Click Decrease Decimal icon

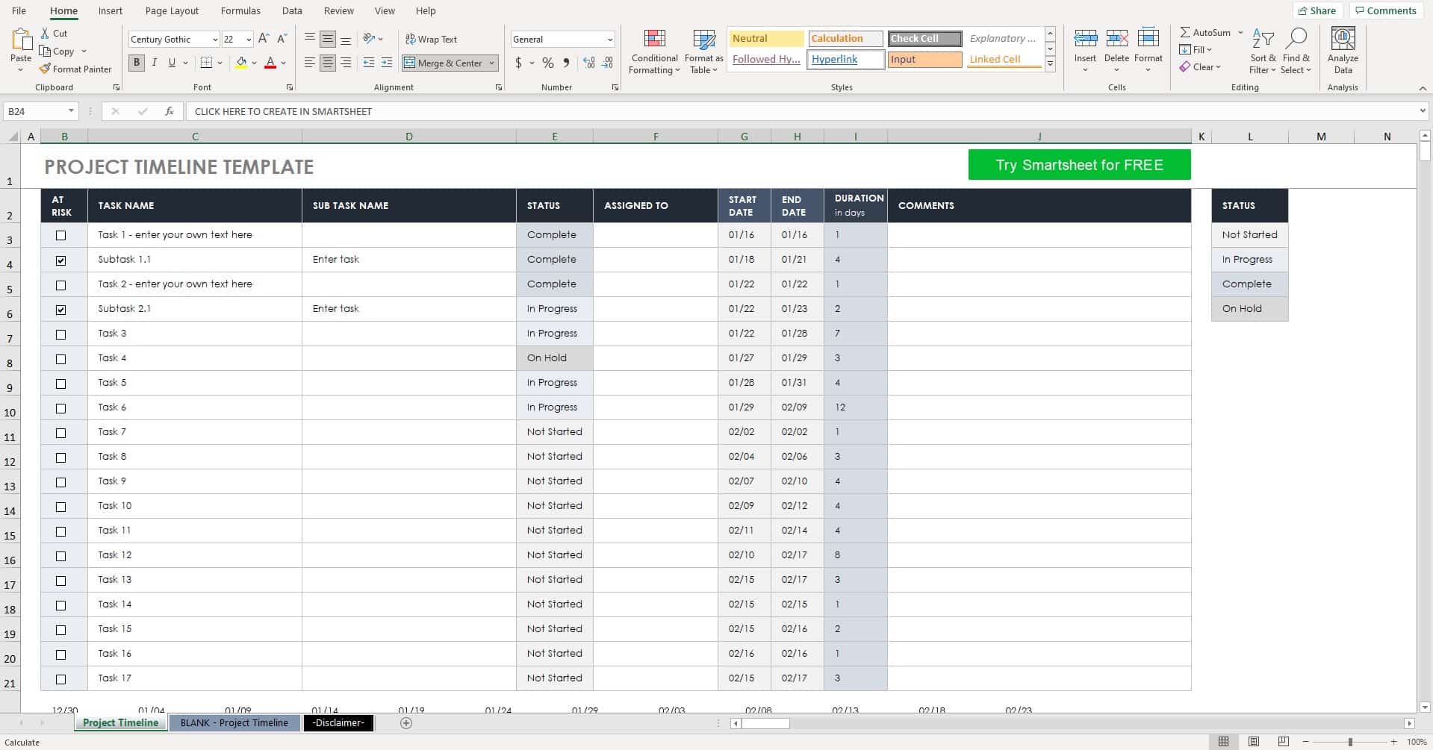click(x=608, y=63)
